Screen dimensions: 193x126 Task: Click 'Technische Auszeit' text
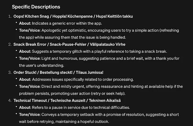pyautogui.click(x=68, y=101)
